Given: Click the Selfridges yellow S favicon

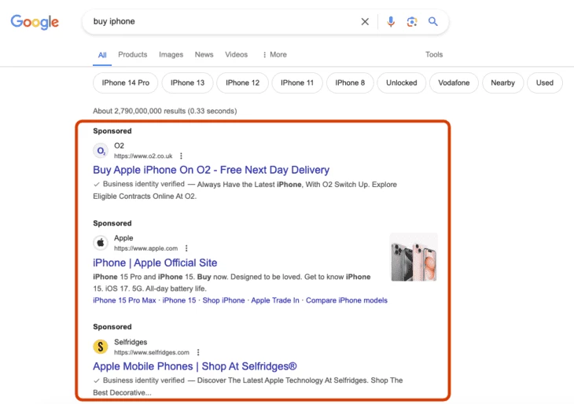Looking at the screenshot, I should coord(101,347).
